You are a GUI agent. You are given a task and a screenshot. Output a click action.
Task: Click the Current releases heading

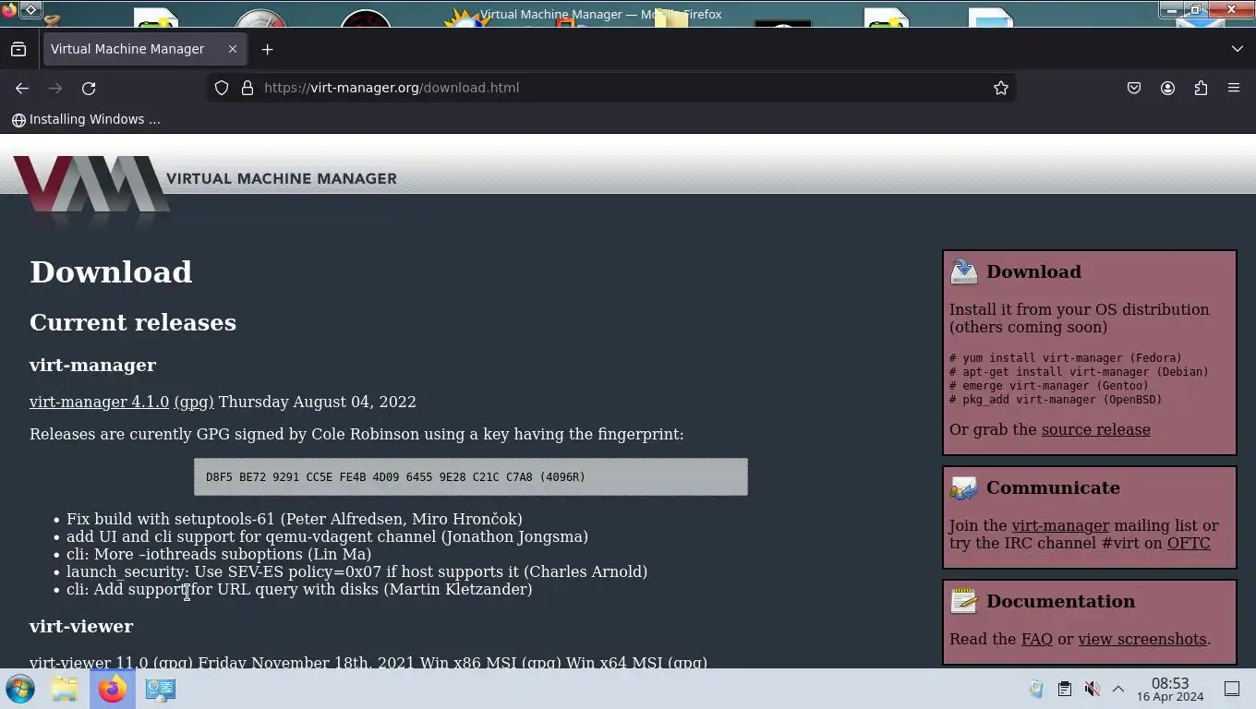pos(133,322)
